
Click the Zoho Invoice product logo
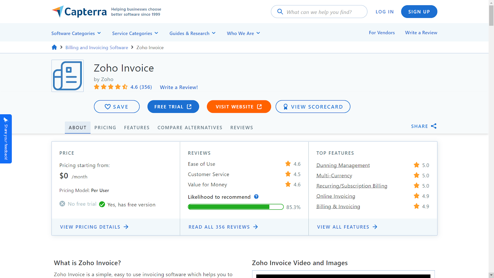click(x=68, y=76)
